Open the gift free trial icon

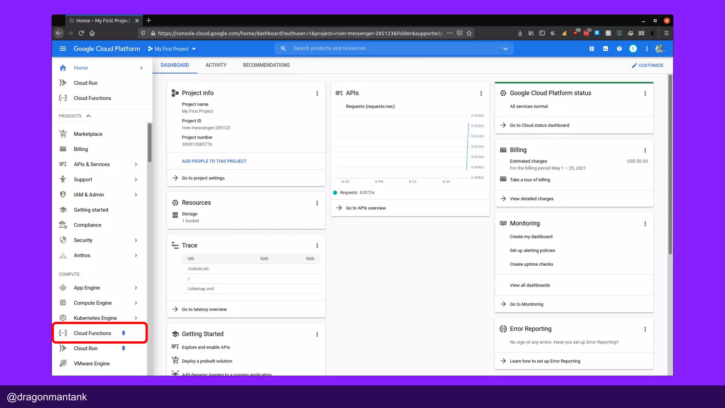point(592,49)
